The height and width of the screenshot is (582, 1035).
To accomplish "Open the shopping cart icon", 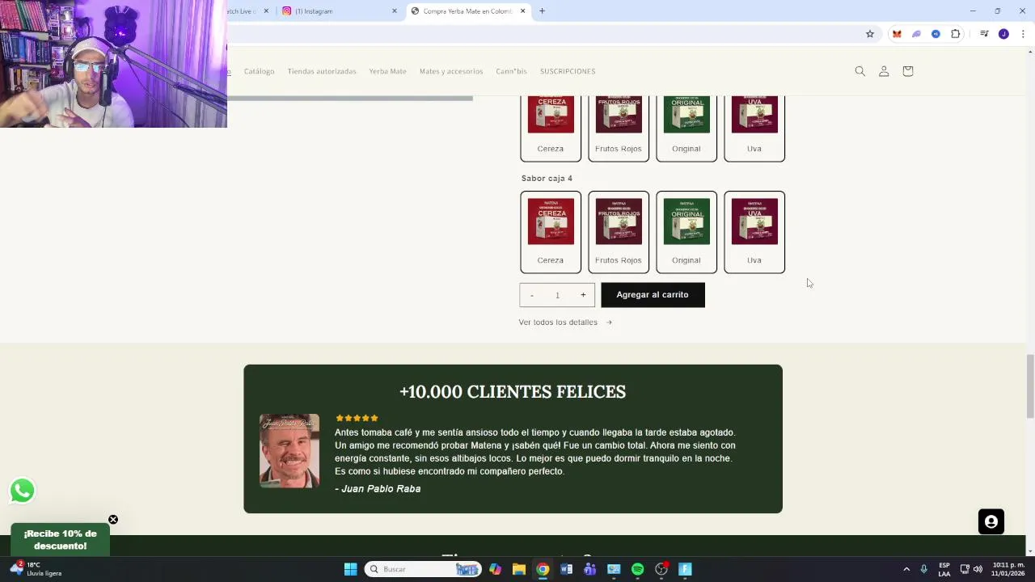I will click(x=908, y=71).
